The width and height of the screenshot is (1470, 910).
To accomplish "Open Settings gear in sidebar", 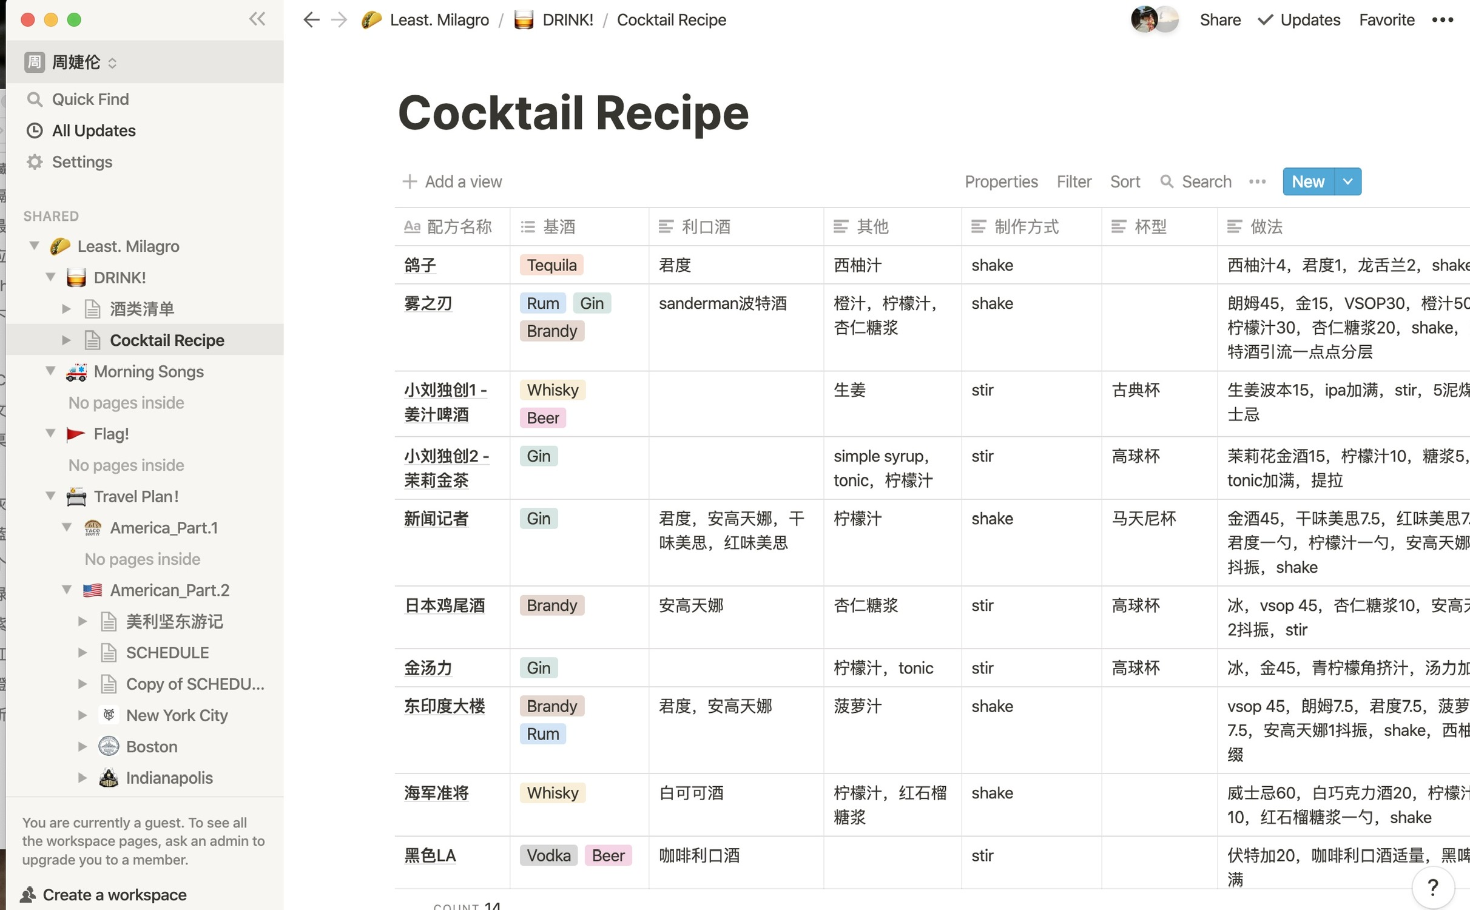I will point(35,162).
